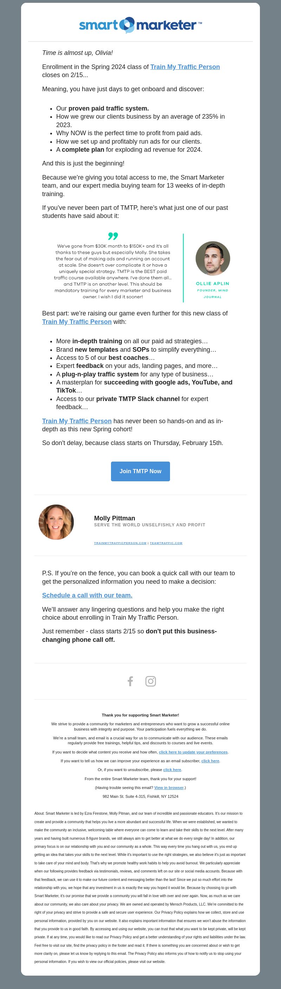The image size is (281, 989).
Task: Click the Join TMTP Now button
Action: tap(140, 471)
